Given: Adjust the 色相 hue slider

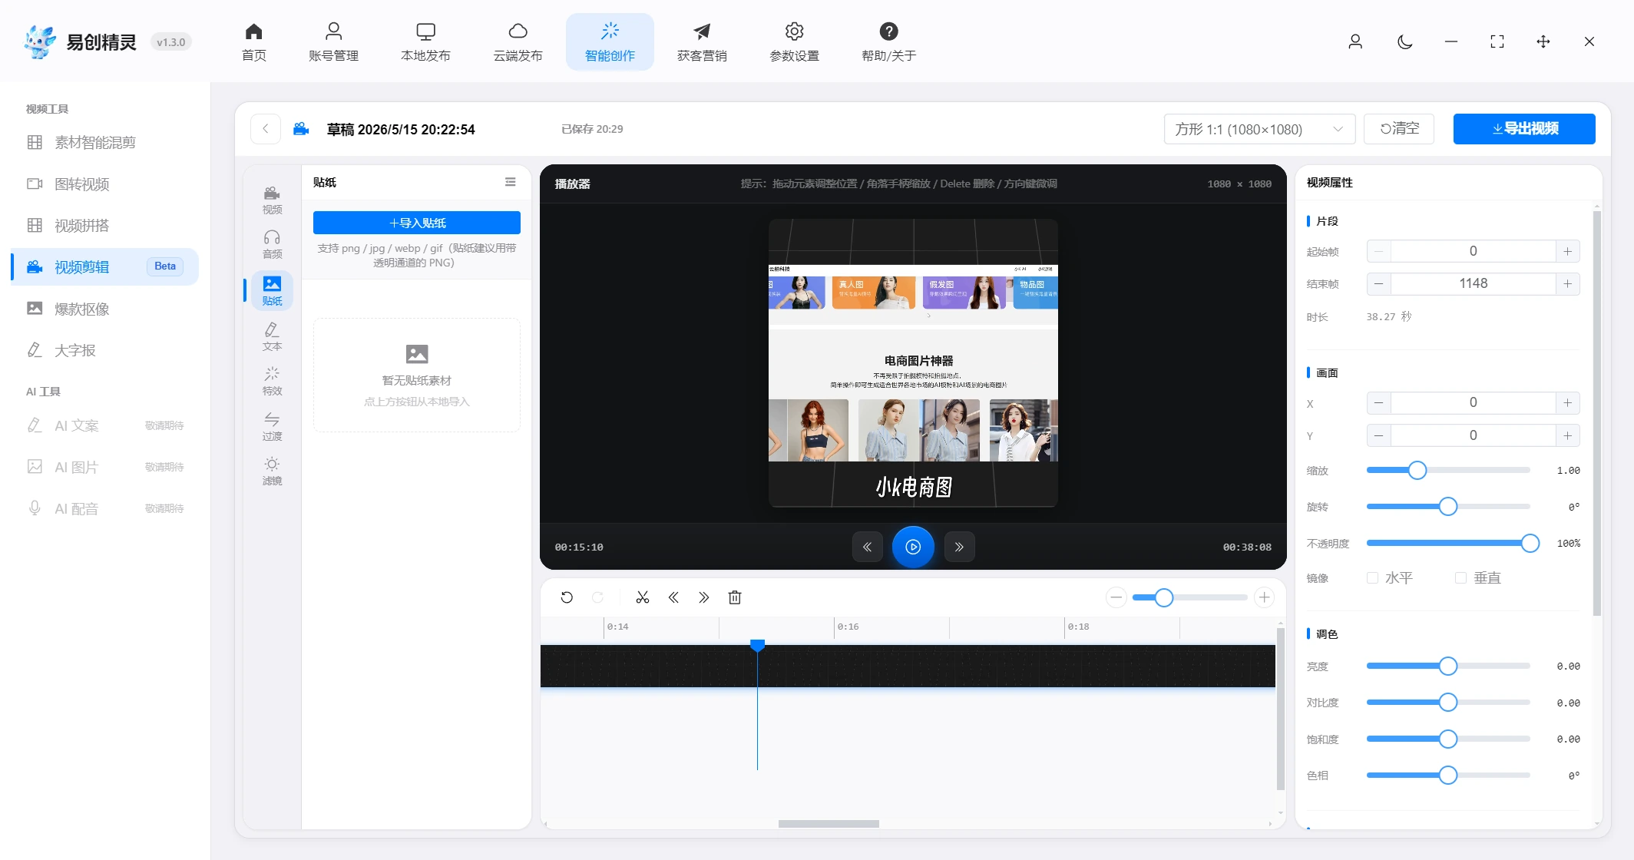Looking at the screenshot, I should click(x=1448, y=775).
